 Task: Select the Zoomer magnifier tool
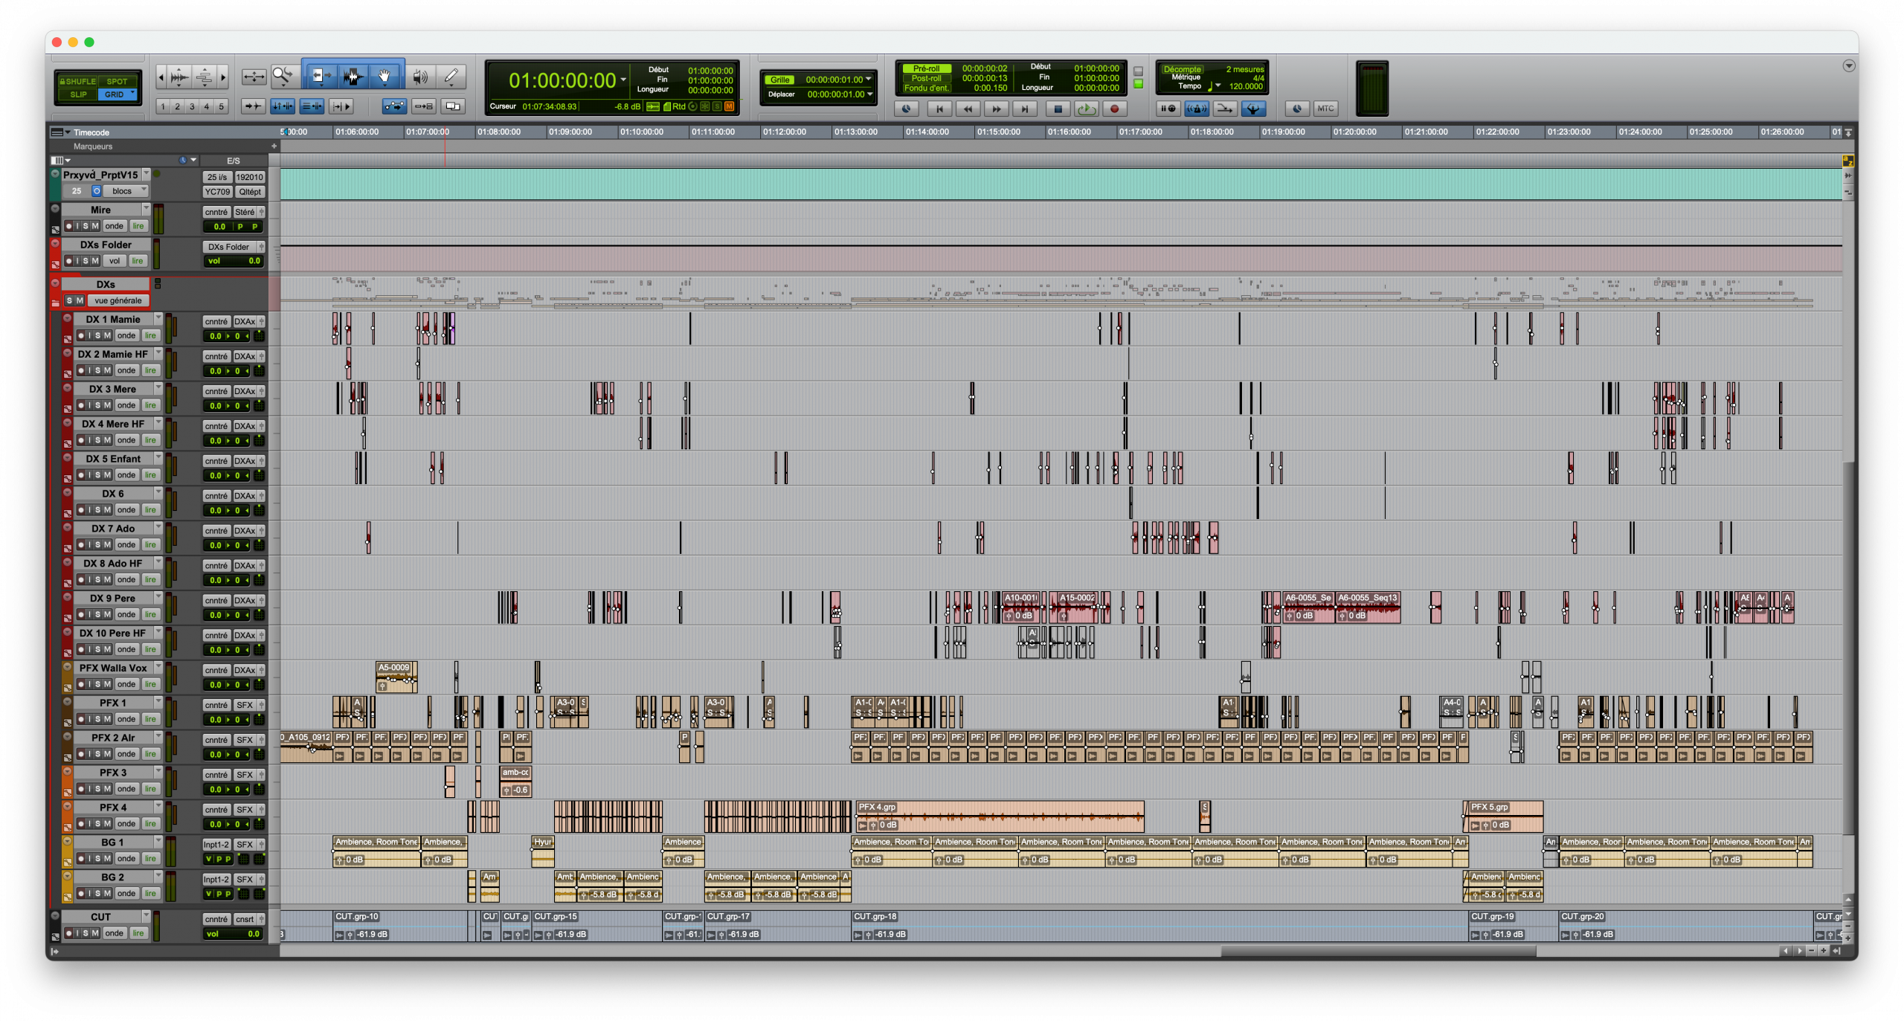[283, 76]
